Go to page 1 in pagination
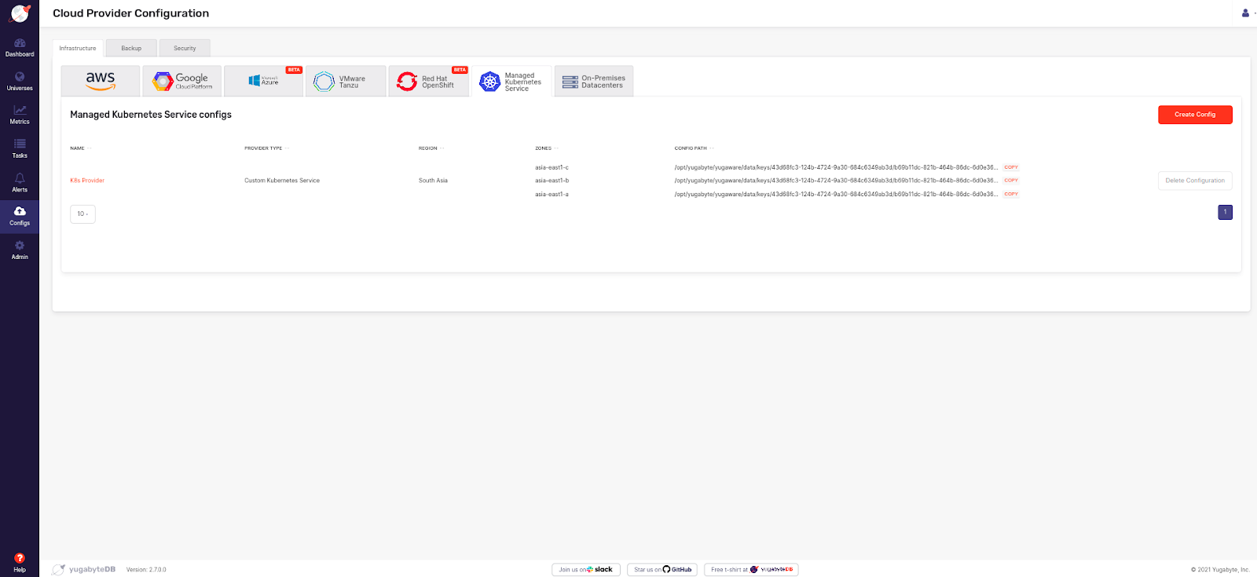The width and height of the screenshot is (1257, 577). (x=1225, y=212)
